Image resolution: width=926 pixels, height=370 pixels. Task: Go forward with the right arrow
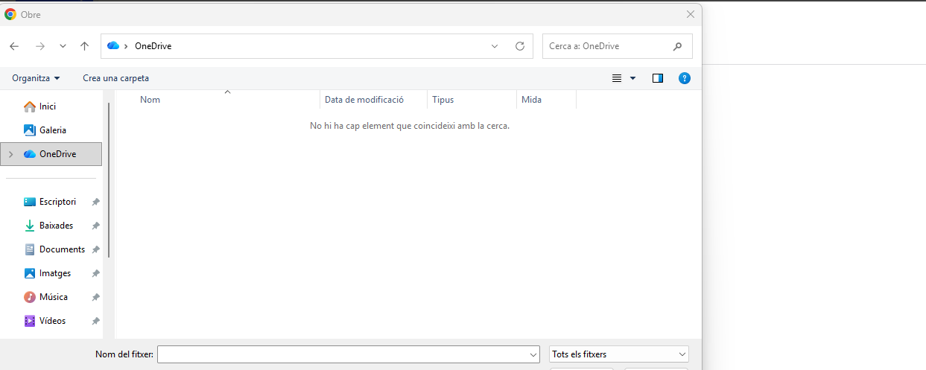pos(40,46)
